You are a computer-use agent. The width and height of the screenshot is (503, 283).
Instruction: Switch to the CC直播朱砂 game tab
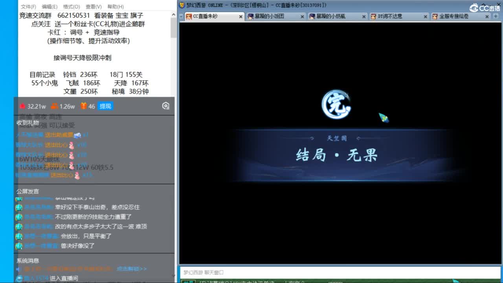click(x=214, y=17)
